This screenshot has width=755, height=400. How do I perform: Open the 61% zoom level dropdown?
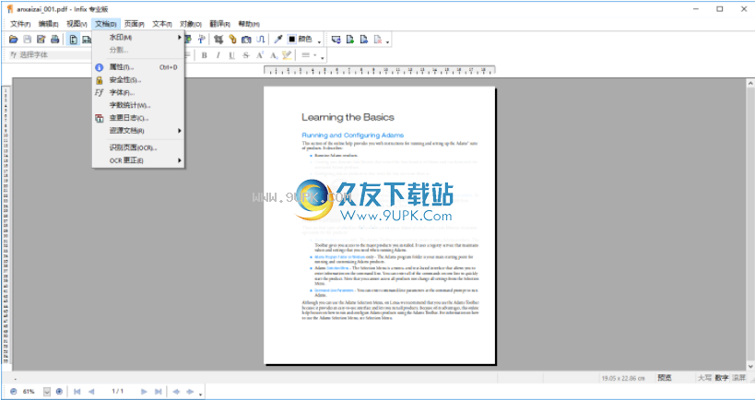[47, 392]
